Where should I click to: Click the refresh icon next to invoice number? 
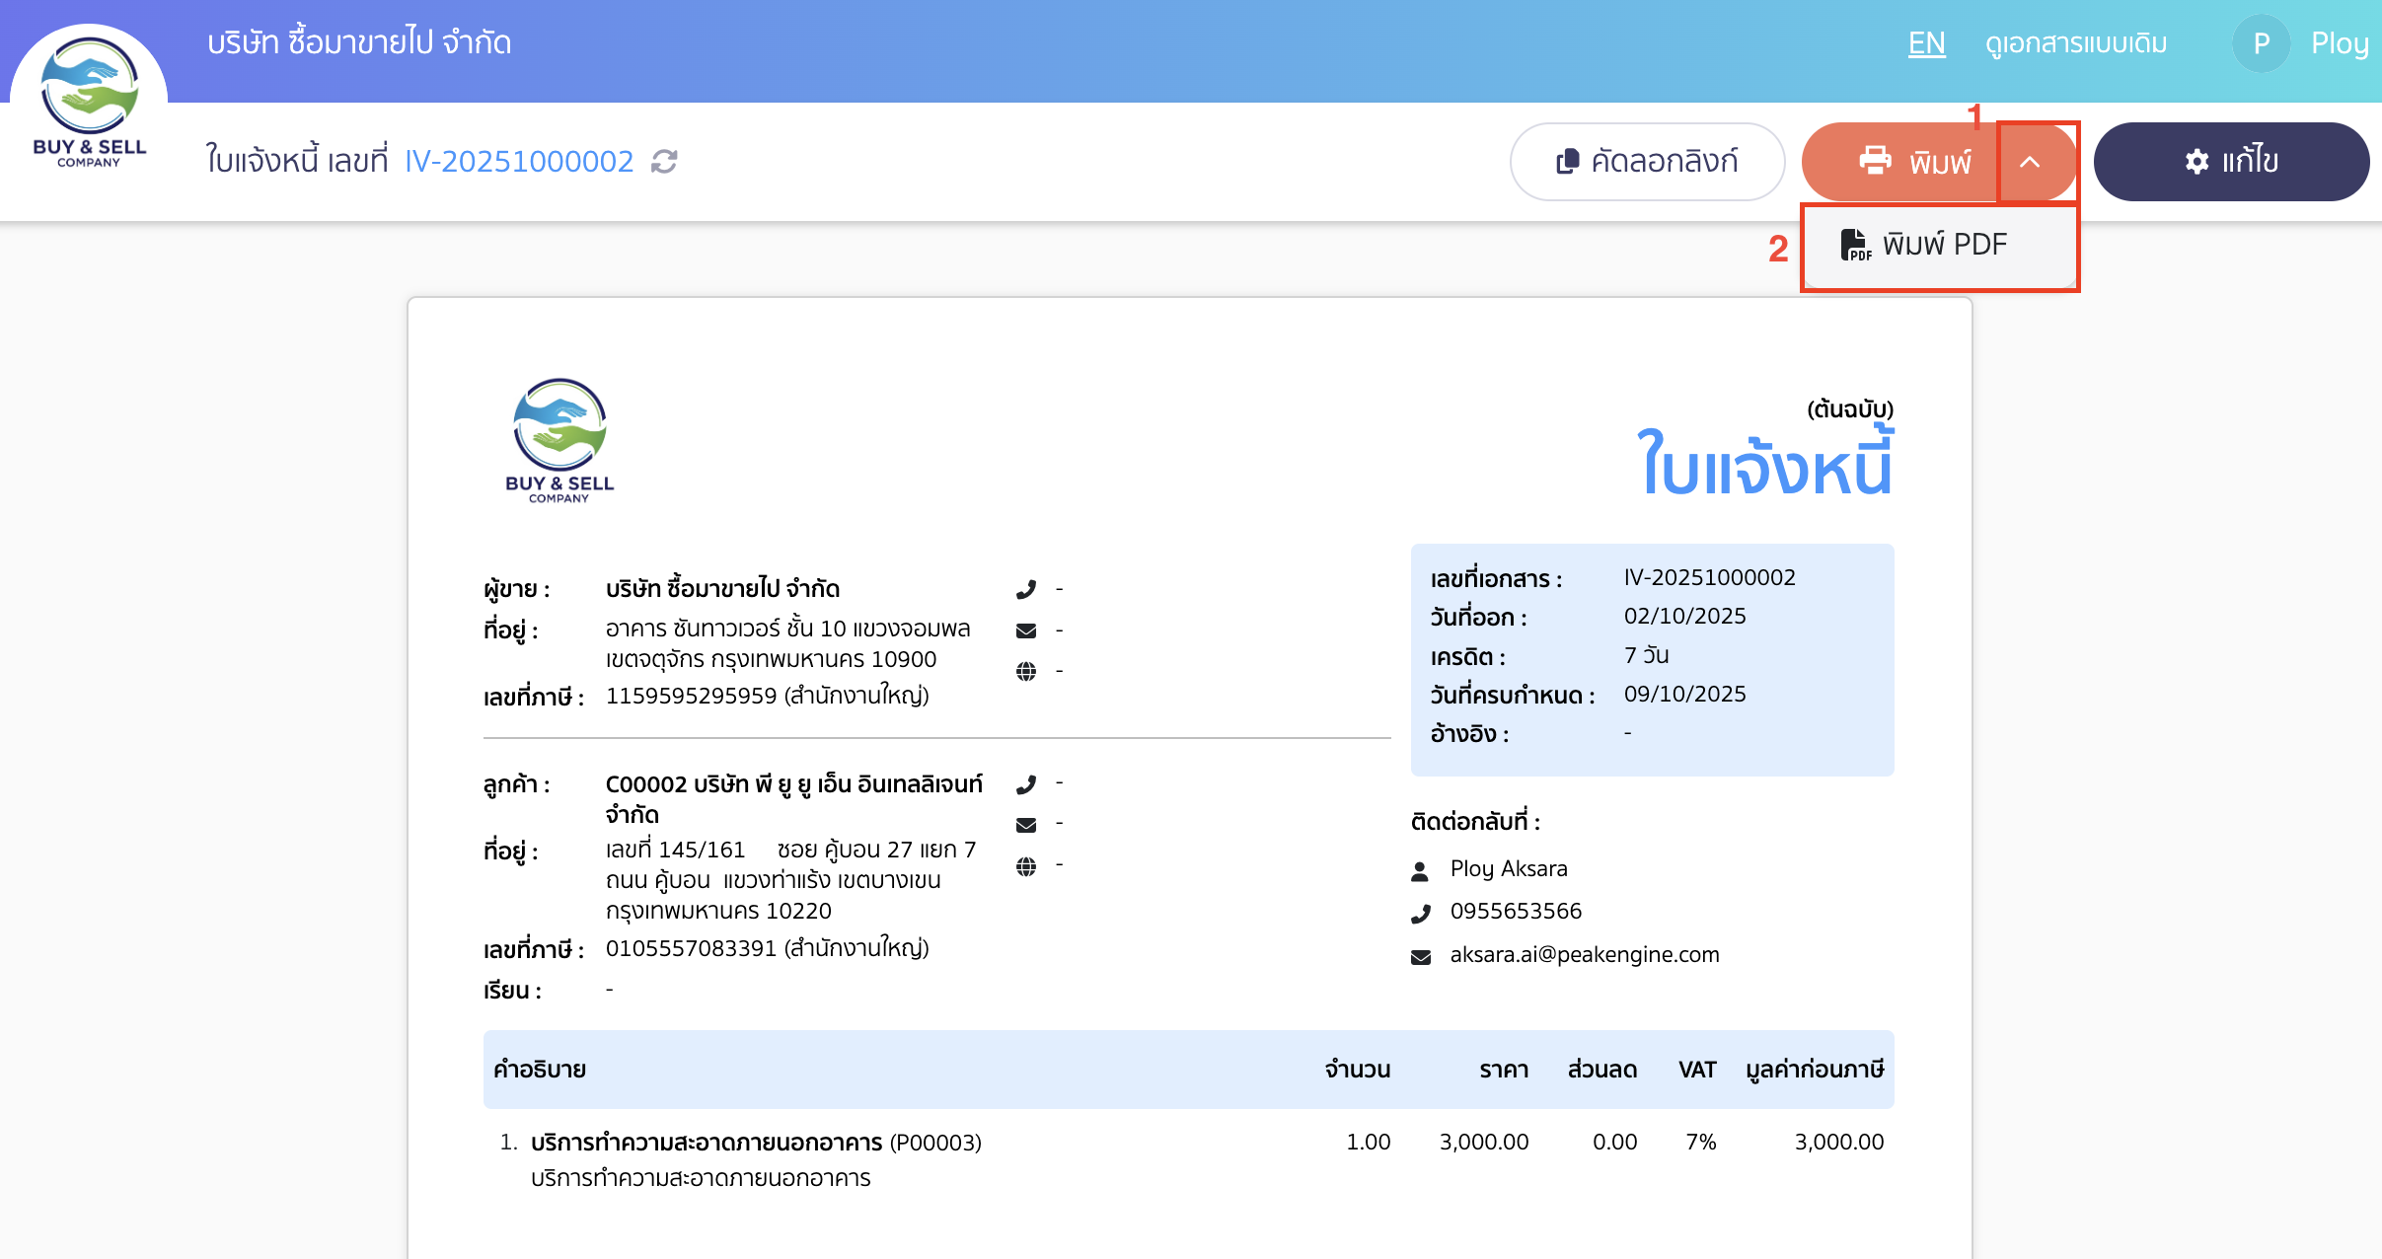coord(663,161)
